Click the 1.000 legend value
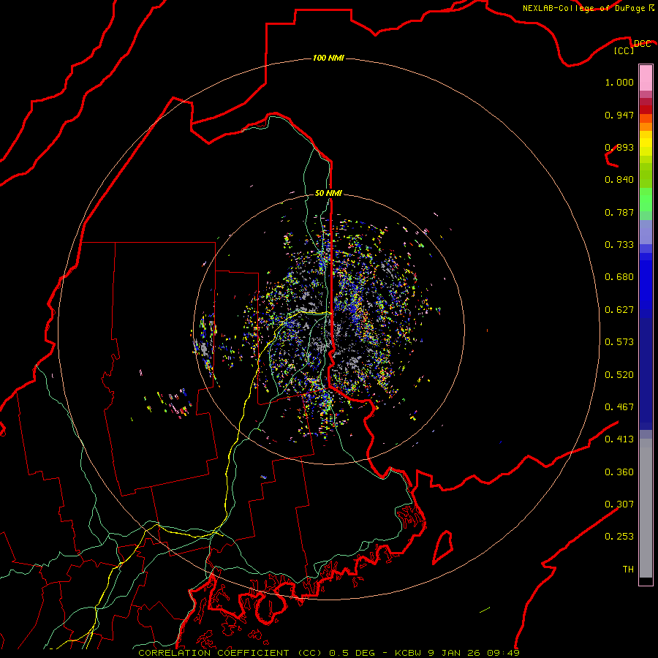 (619, 82)
